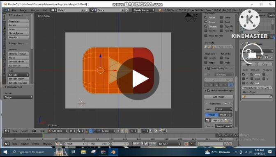Collapse the Background Images panel

click(x=206, y=91)
